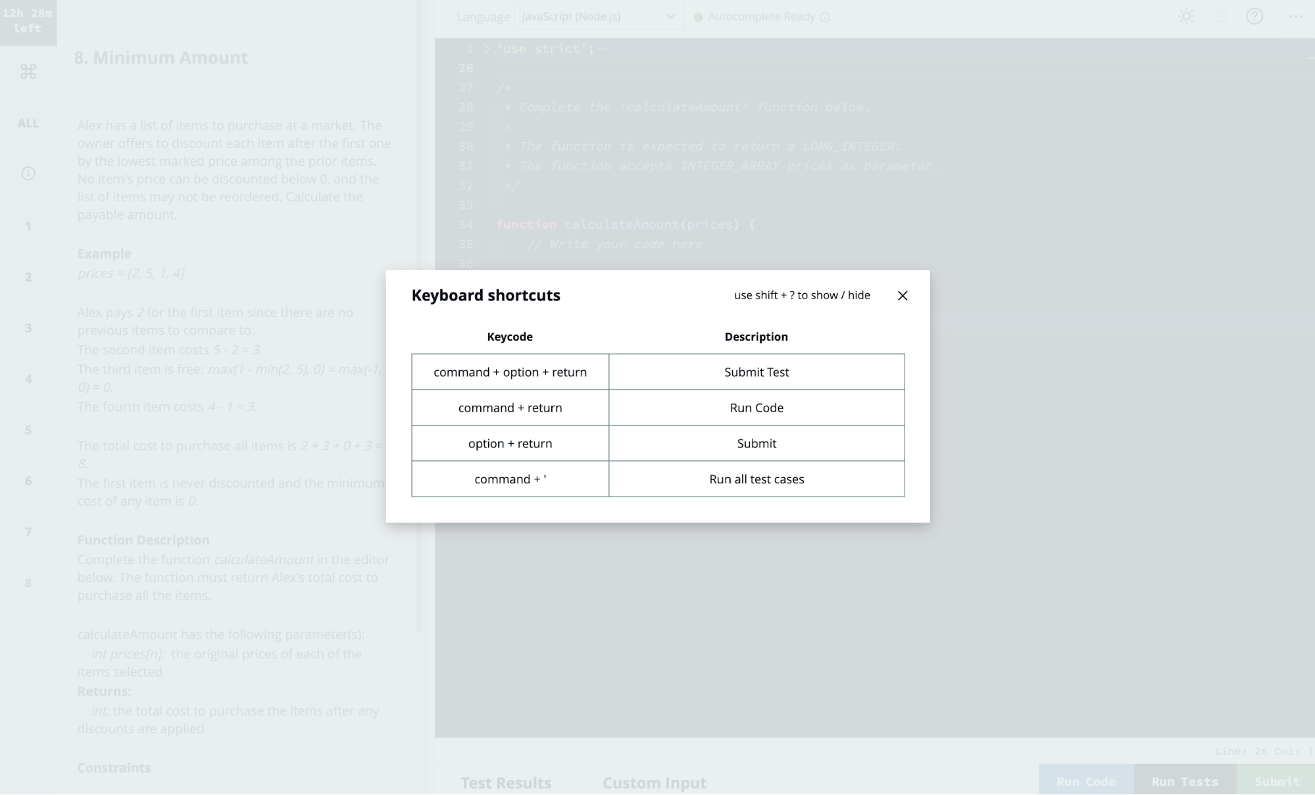Select ALL questions in the sidebar
Viewport: 1315px width, 795px height.
[x=28, y=123]
